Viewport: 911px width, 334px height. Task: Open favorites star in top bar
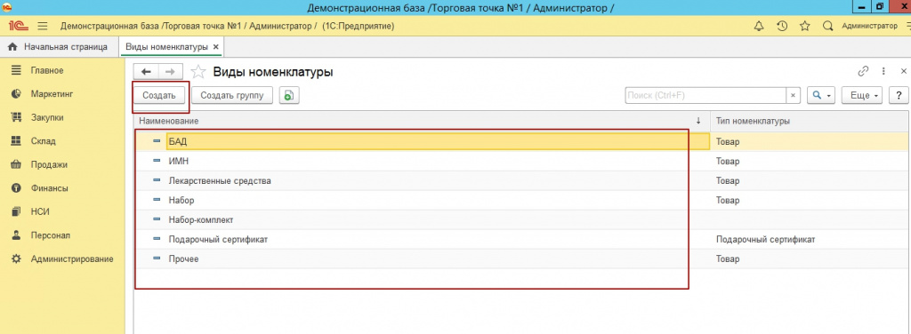[x=804, y=26]
